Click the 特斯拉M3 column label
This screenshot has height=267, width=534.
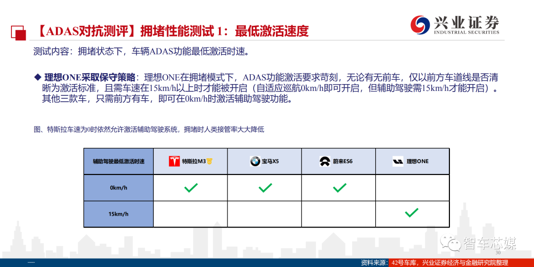tap(194, 161)
